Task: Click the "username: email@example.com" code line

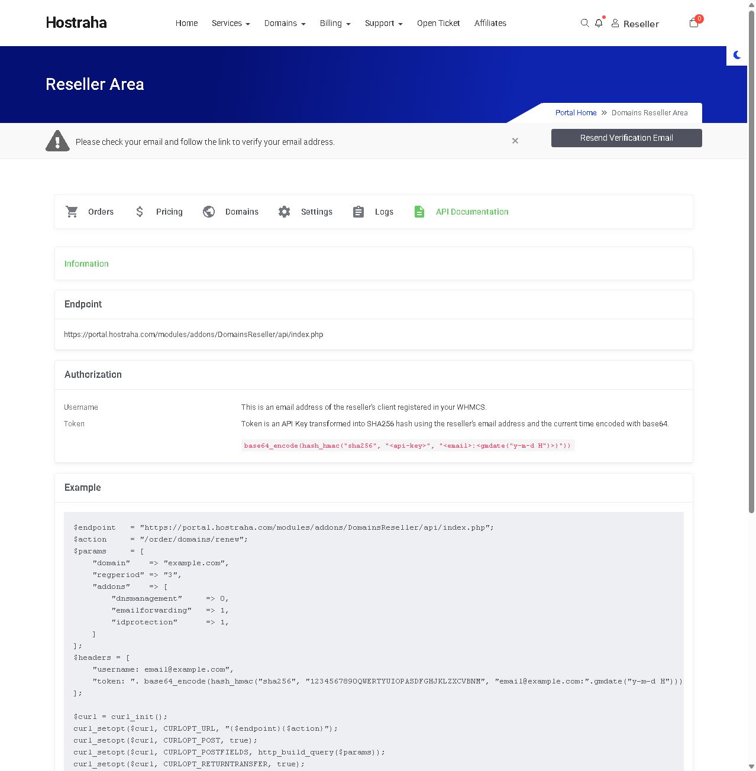Action: (163, 669)
